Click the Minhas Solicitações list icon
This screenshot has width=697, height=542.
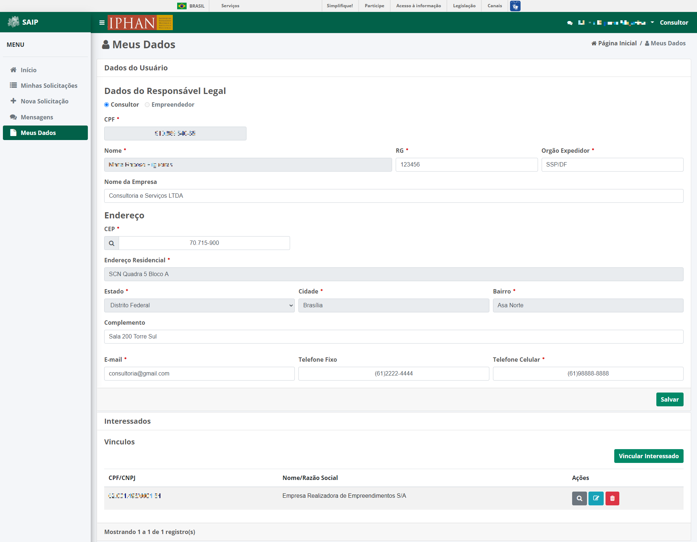click(x=13, y=85)
